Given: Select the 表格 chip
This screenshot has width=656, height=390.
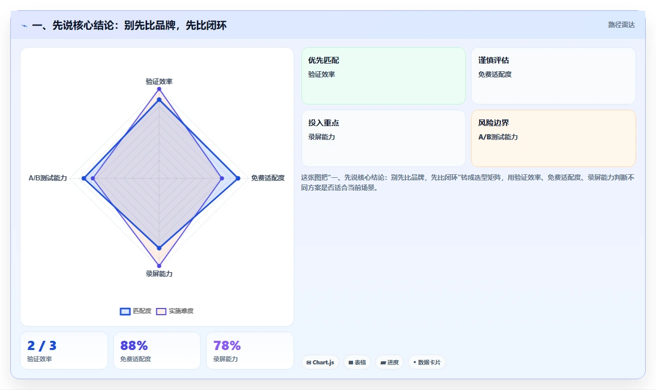Looking at the screenshot, I should tap(357, 362).
